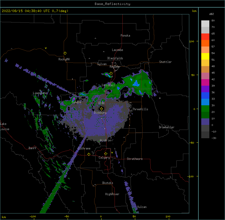This screenshot has height=220, width=225.
Task: Click the ThreeHills label
Action: tap(140, 109)
